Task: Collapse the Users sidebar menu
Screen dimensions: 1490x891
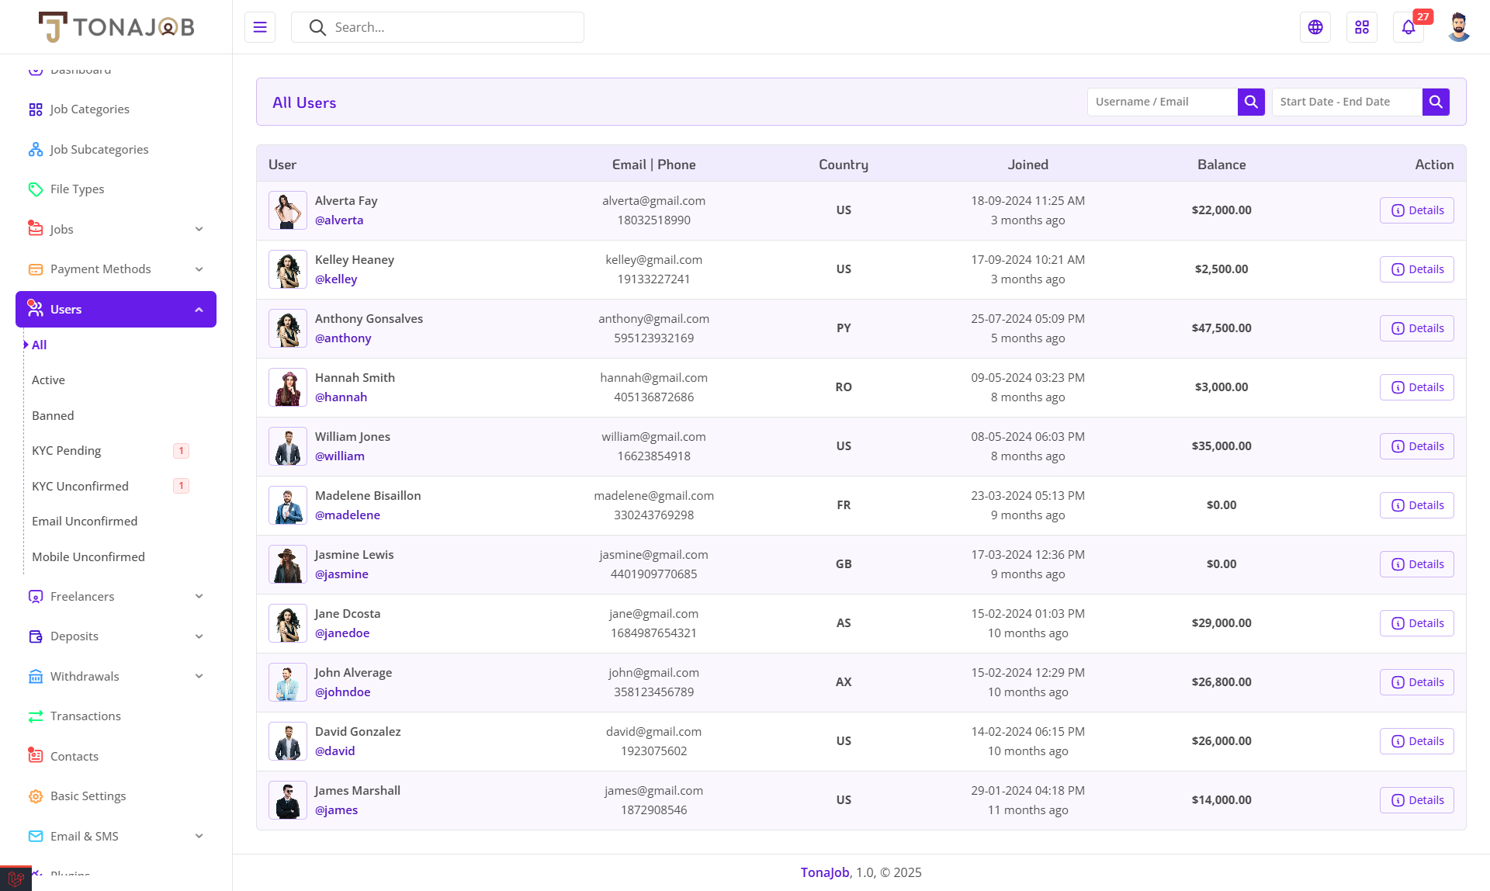Action: point(199,310)
